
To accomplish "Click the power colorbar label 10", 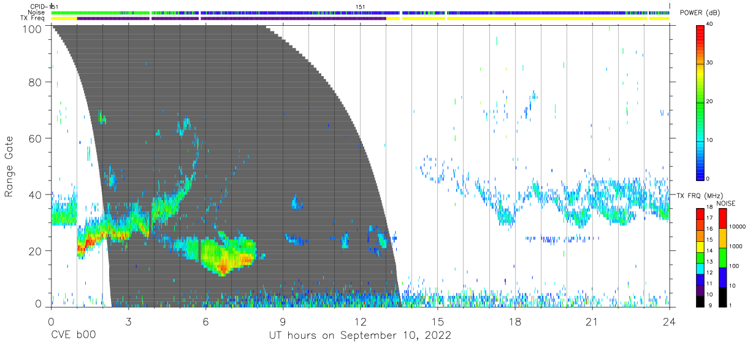I will (x=709, y=140).
